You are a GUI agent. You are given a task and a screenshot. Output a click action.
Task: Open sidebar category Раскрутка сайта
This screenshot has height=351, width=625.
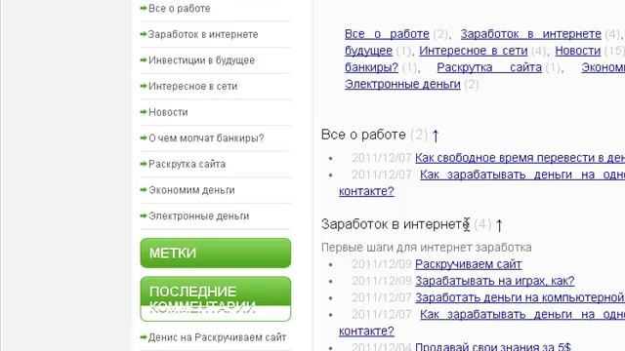[187, 164]
